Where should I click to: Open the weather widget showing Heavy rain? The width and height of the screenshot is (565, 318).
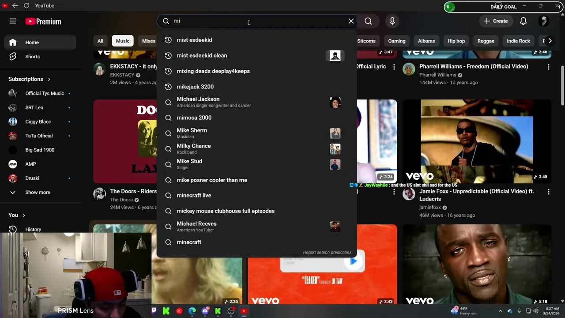click(464, 311)
